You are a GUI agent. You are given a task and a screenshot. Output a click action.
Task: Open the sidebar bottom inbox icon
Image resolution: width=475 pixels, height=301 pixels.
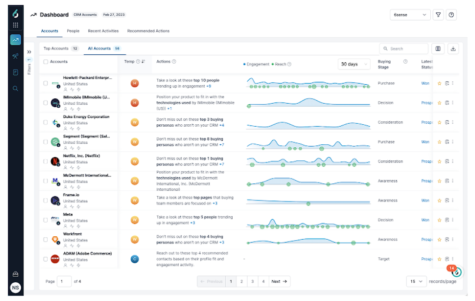15,274
